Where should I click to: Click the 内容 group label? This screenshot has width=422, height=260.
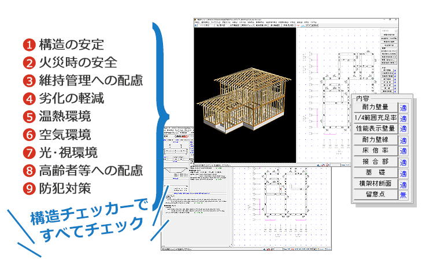362,99
